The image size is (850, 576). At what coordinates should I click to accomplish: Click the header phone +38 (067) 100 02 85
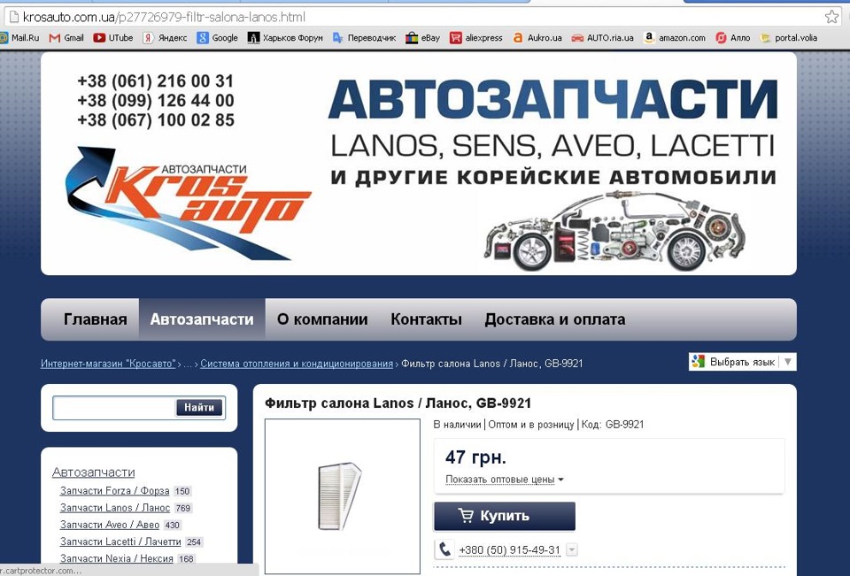click(156, 119)
